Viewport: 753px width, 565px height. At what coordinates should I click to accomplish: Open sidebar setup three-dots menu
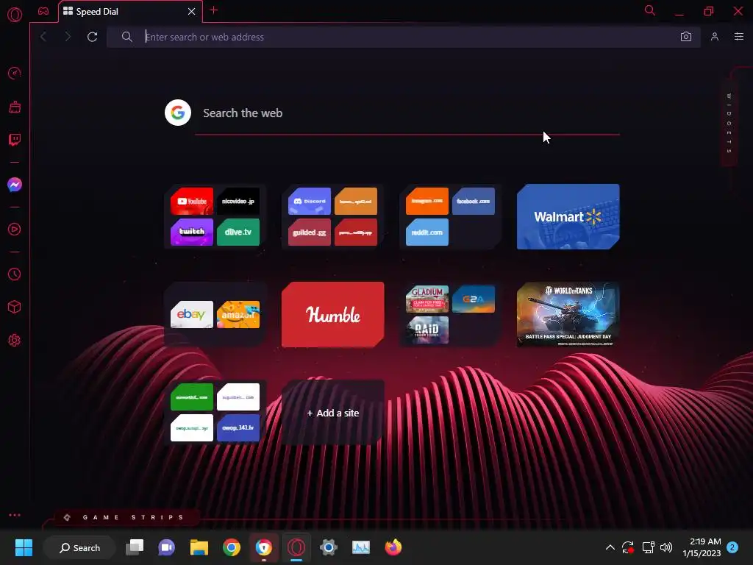(x=15, y=515)
